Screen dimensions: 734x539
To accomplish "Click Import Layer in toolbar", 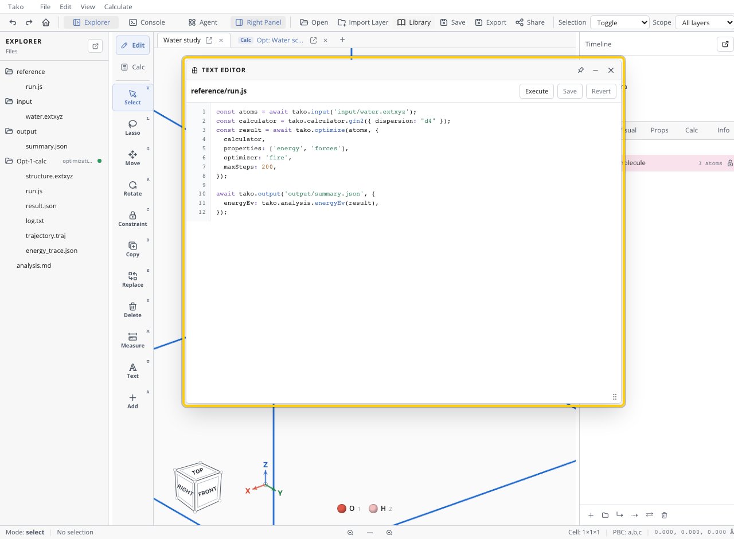I will point(363,22).
